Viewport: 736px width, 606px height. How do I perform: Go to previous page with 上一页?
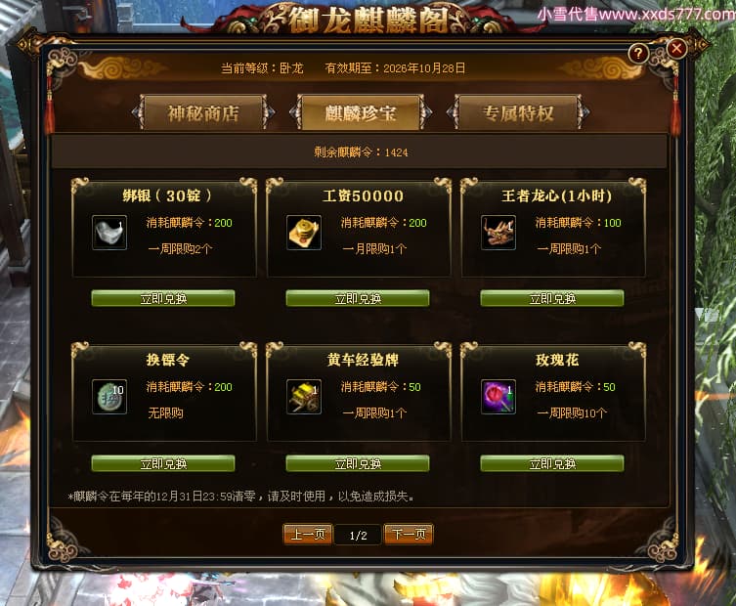click(x=308, y=535)
